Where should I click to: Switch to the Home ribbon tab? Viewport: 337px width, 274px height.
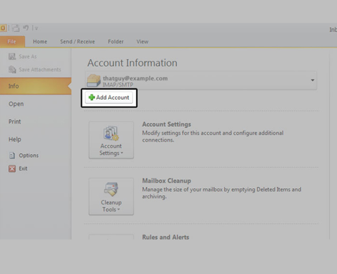[40, 42]
